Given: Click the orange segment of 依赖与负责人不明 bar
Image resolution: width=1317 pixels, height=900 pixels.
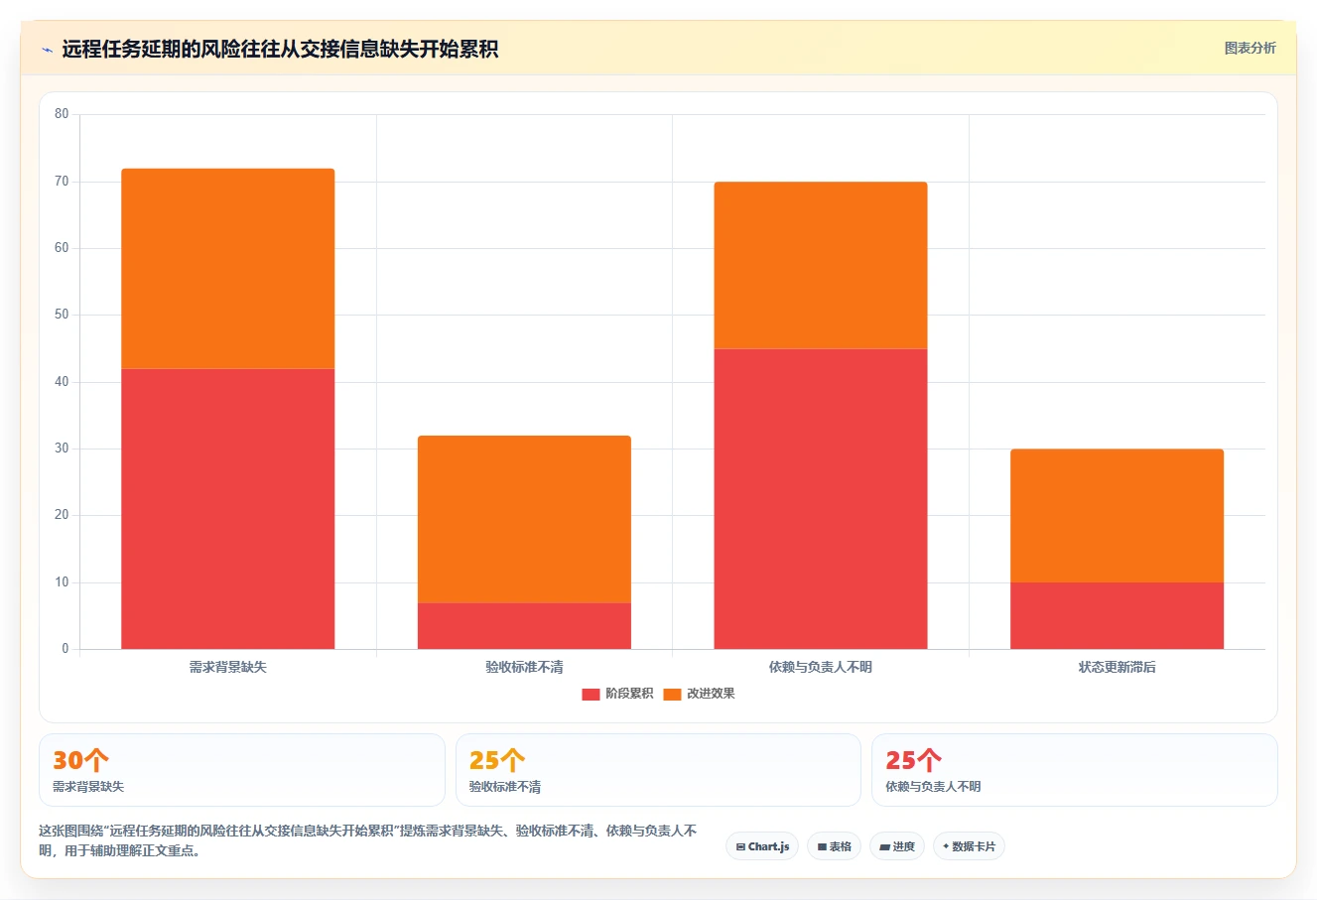Looking at the screenshot, I should click(821, 265).
